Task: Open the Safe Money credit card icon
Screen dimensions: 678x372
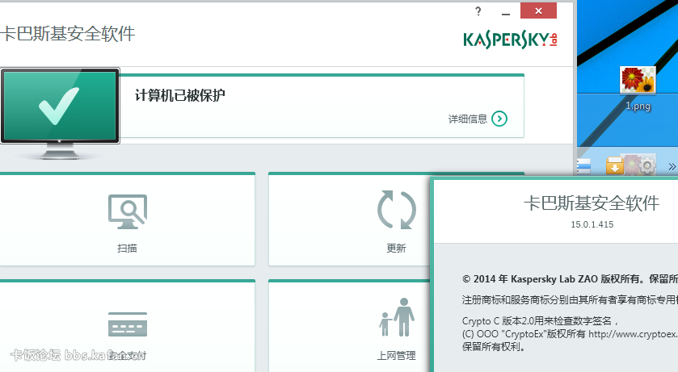Action: point(128,324)
